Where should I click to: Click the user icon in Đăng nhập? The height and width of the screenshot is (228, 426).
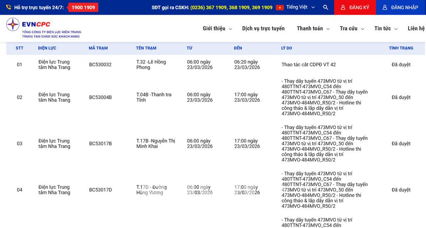385,8
